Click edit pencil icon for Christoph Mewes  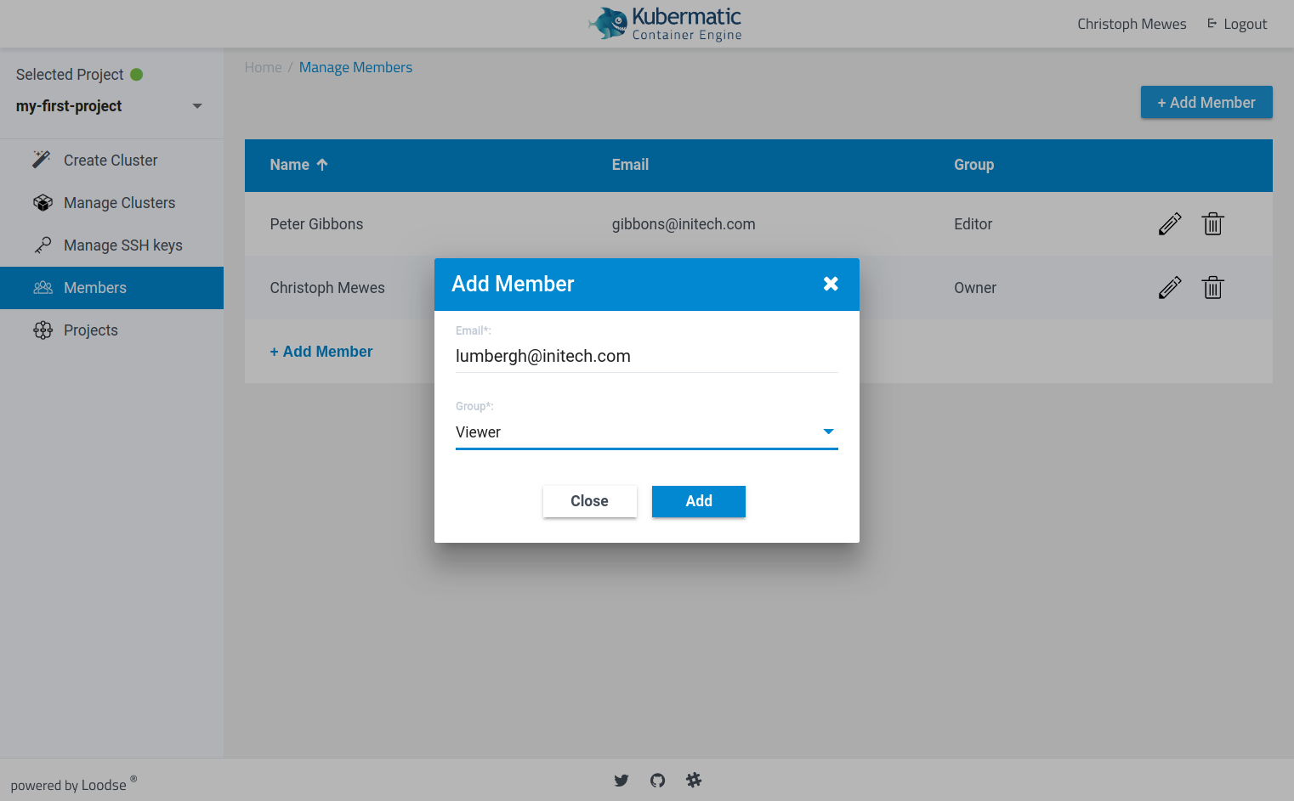(1170, 288)
